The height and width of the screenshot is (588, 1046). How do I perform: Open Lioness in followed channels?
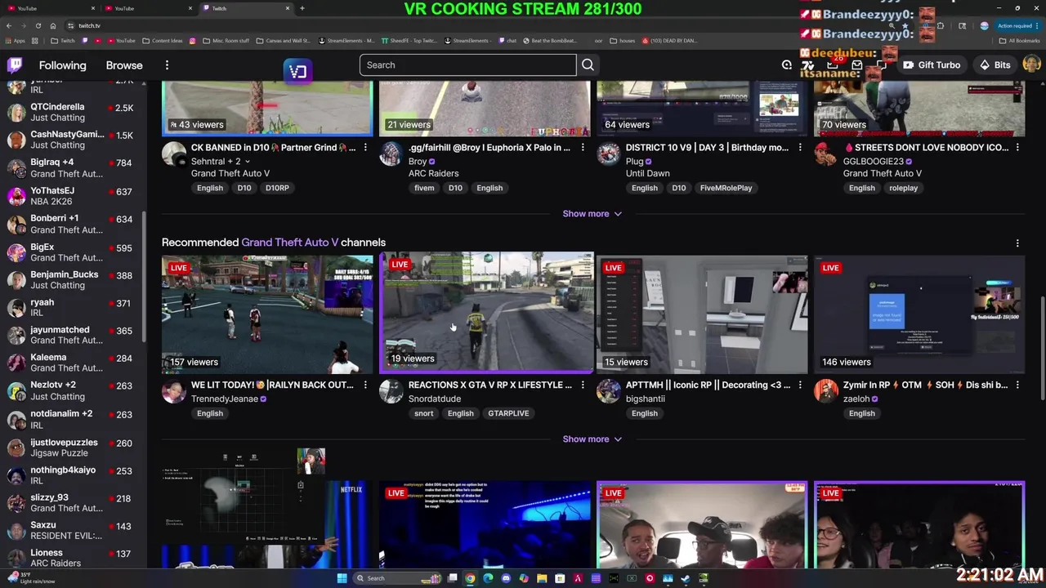[x=72, y=558]
